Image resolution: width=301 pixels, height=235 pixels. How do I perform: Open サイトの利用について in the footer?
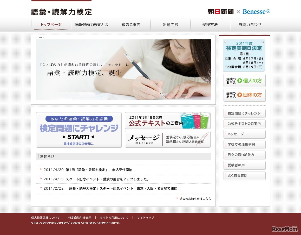114,218
